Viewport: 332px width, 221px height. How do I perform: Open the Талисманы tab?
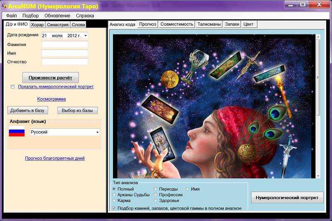pos(209,24)
